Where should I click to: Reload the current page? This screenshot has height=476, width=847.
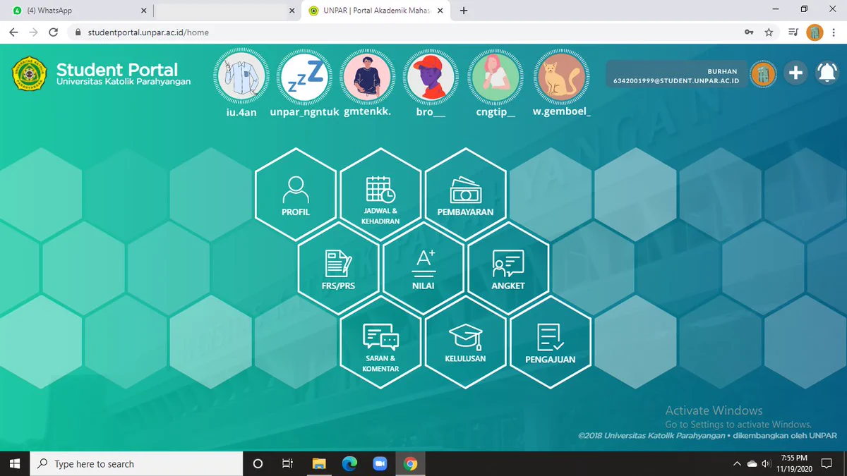(53, 32)
